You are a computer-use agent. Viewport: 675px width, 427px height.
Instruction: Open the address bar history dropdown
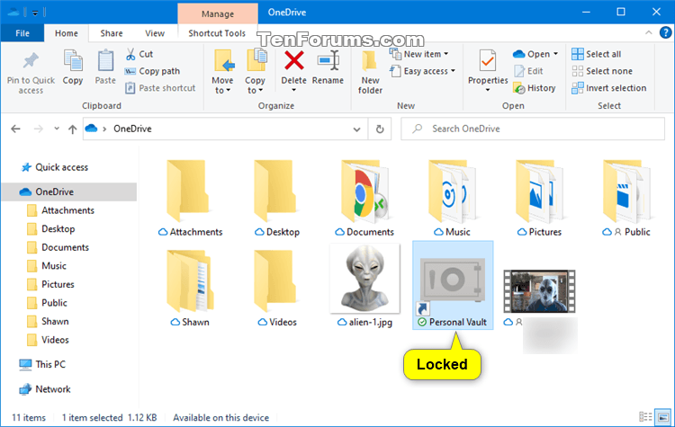(357, 129)
